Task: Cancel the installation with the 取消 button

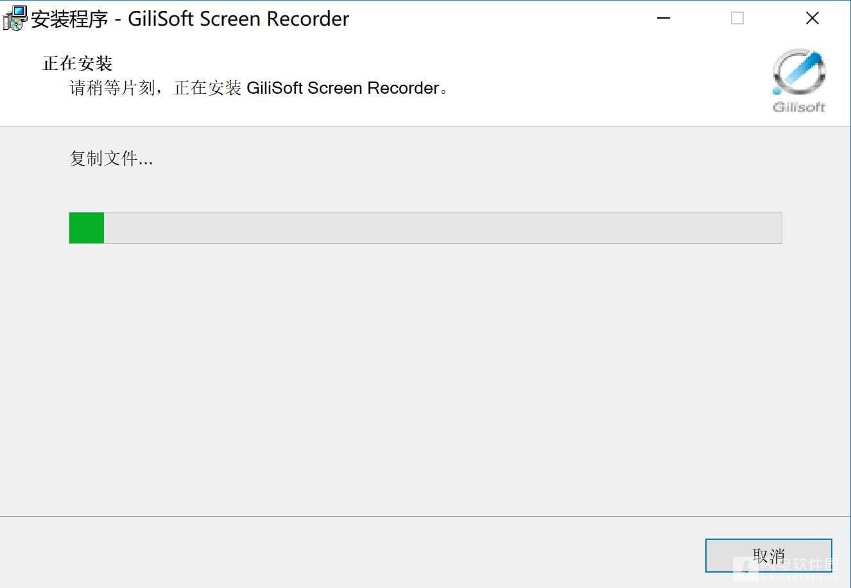Action: [x=768, y=555]
